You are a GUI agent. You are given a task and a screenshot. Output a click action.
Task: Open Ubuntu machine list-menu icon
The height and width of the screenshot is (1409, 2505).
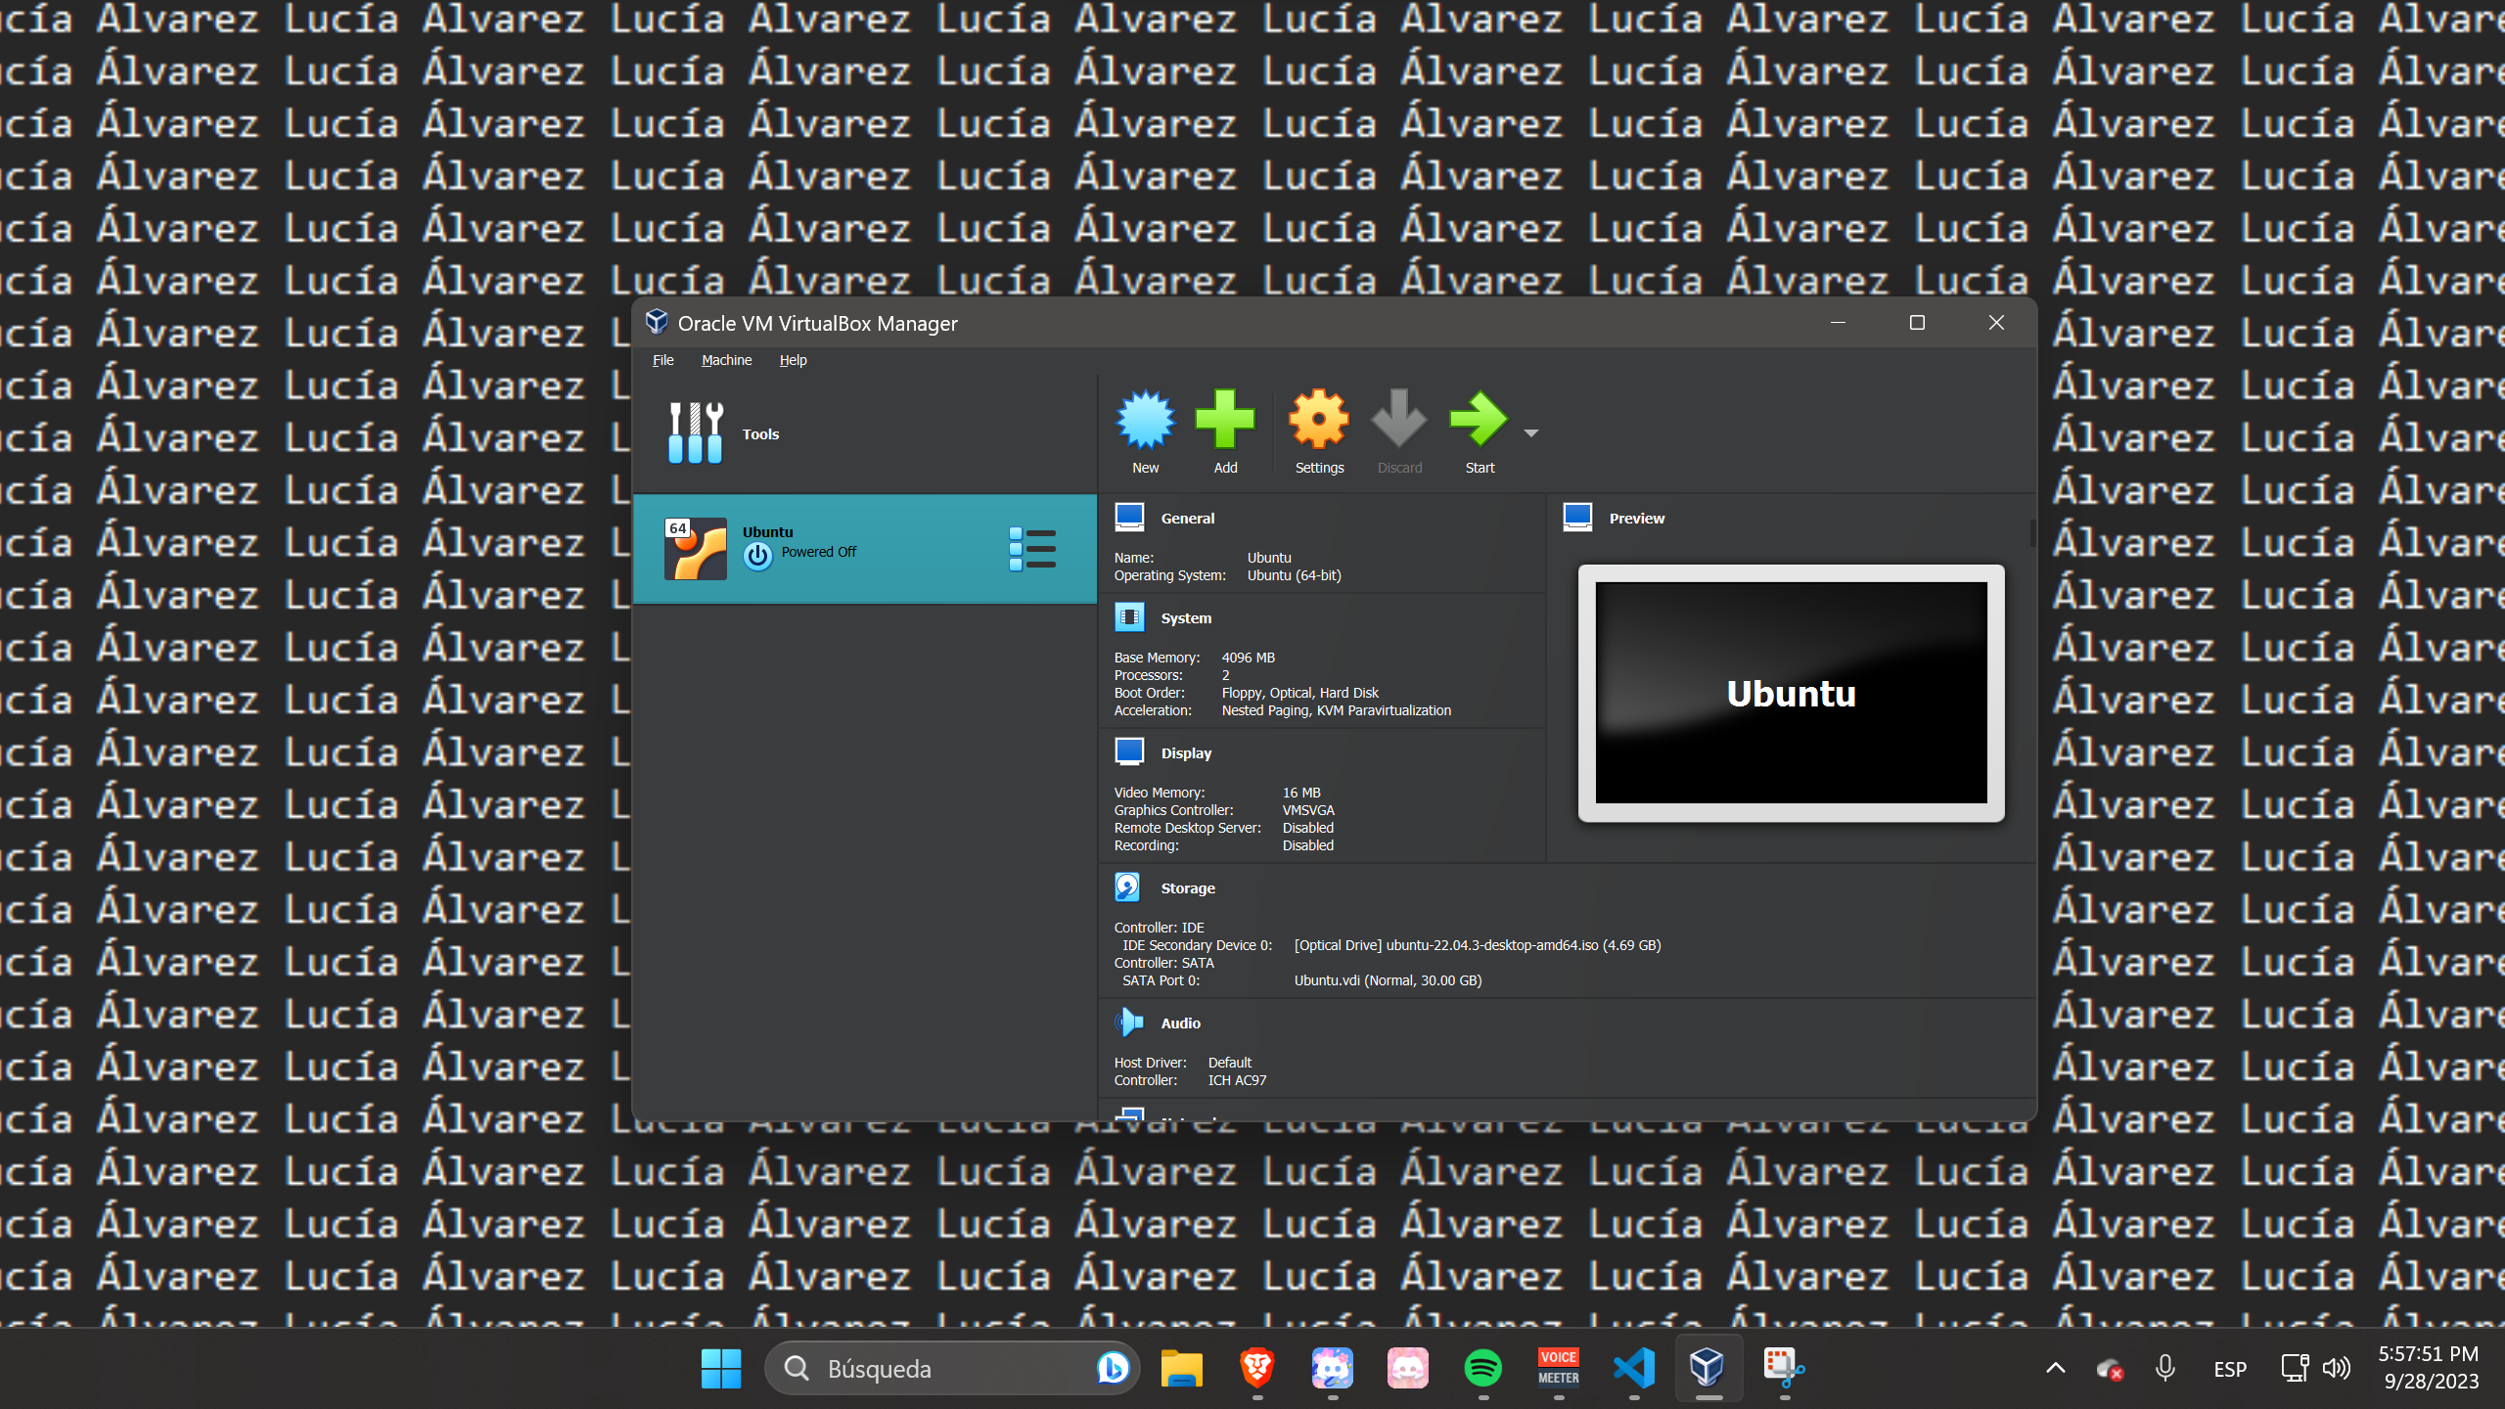pyautogui.click(x=1032, y=549)
